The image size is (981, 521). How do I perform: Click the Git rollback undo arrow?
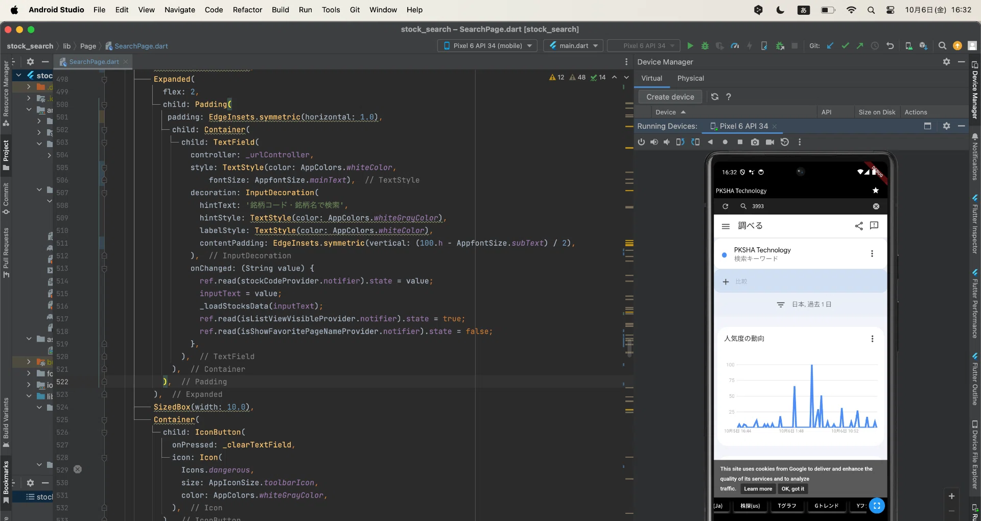point(890,46)
